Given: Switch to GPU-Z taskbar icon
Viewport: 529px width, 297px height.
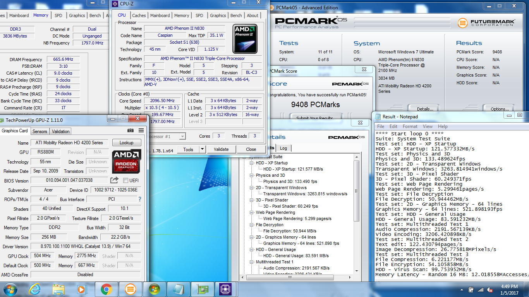Looking at the screenshot, I should pyautogui.click(x=203, y=289).
